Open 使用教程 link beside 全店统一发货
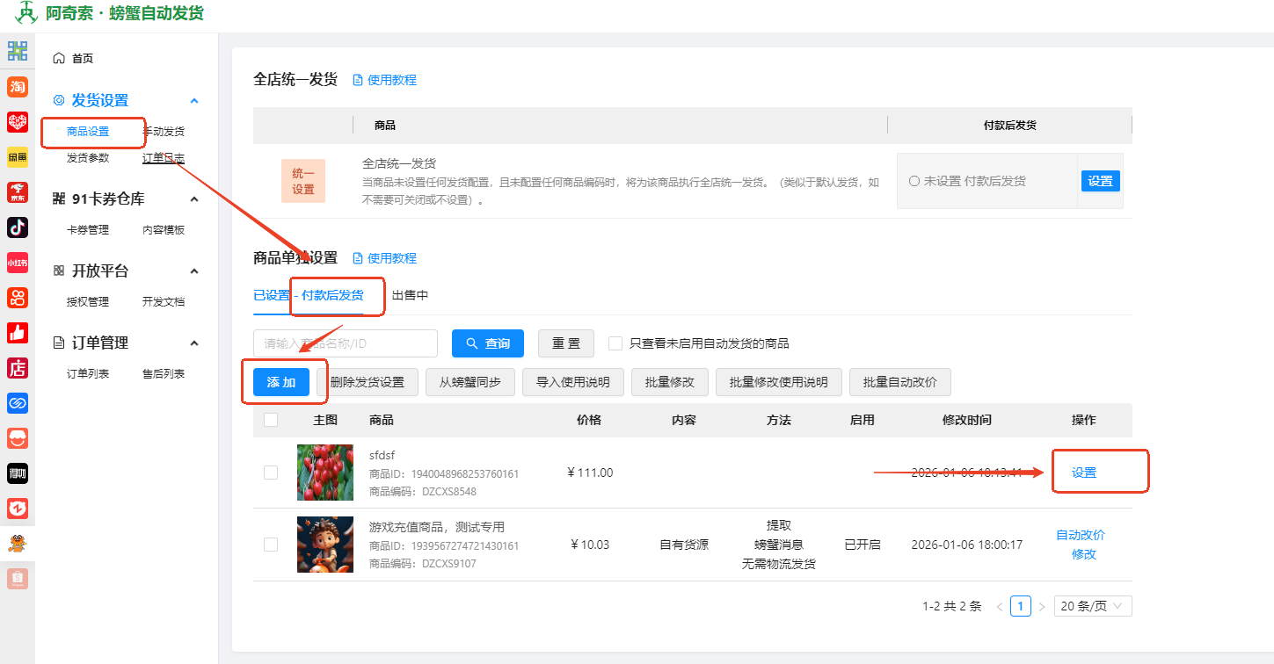 pyautogui.click(x=385, y=80)
